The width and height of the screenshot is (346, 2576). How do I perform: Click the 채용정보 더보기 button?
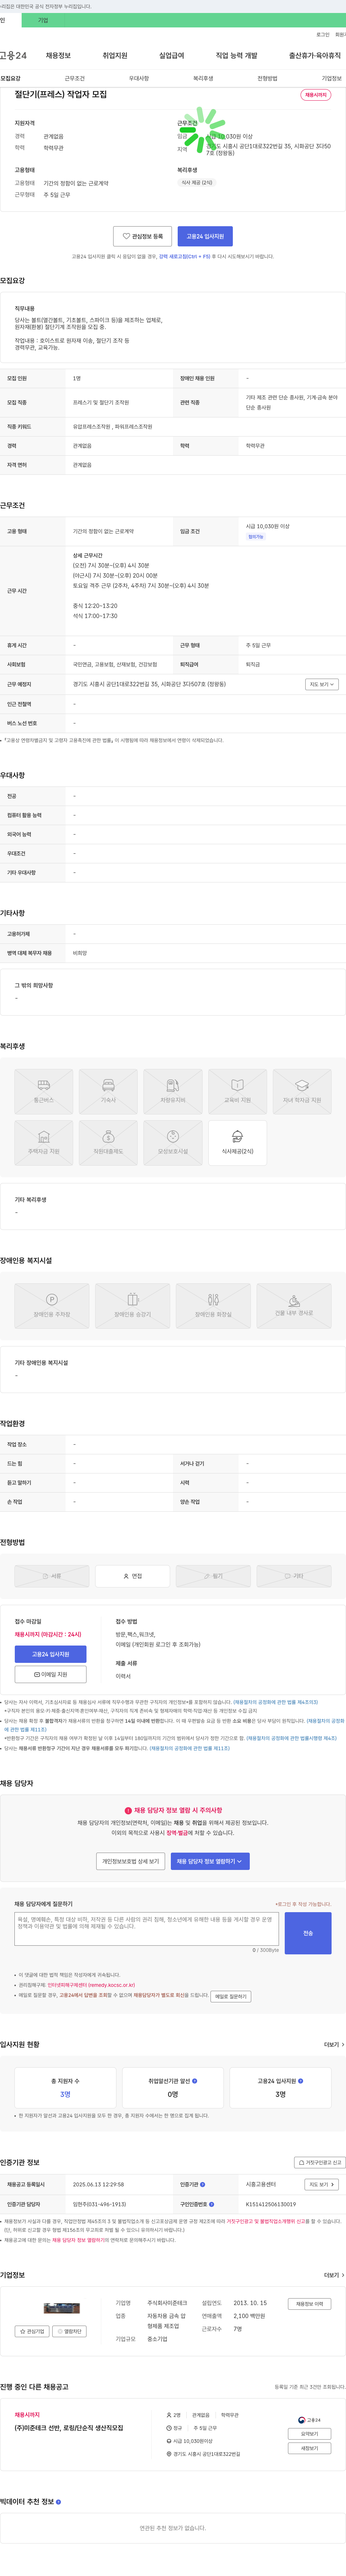(x=309, y=2304)
